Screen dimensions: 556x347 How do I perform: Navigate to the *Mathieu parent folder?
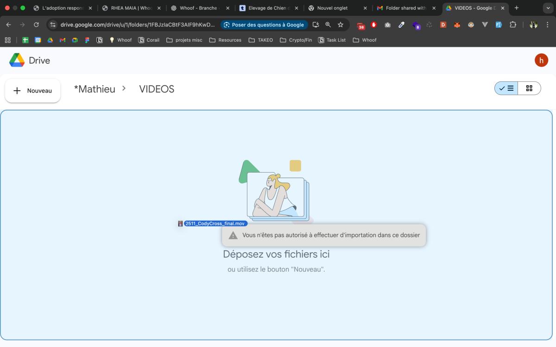tap(95, 89)
